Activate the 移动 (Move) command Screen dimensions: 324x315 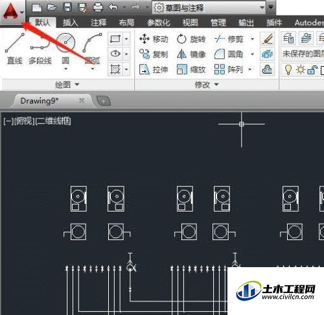154,39
